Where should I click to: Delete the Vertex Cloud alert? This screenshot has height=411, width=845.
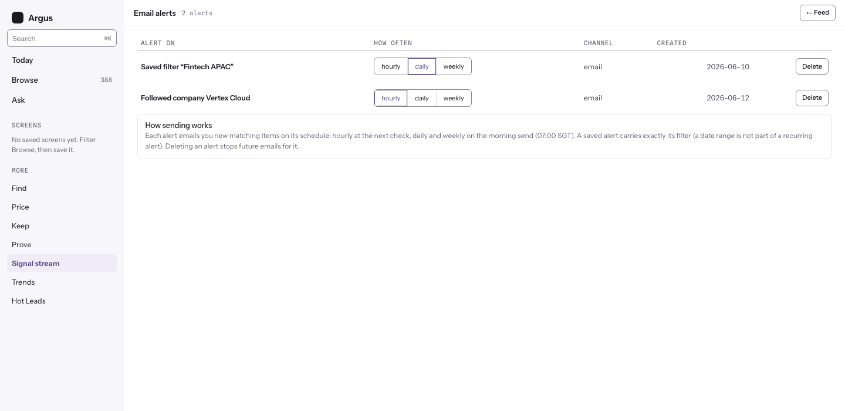coord(812,98)
